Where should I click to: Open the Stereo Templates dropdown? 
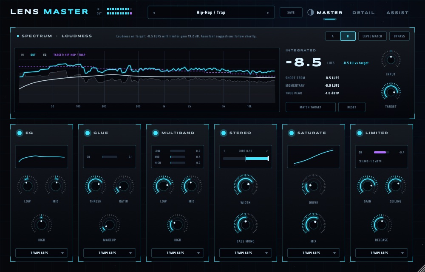pyautogui.click(x=246, y=253)
